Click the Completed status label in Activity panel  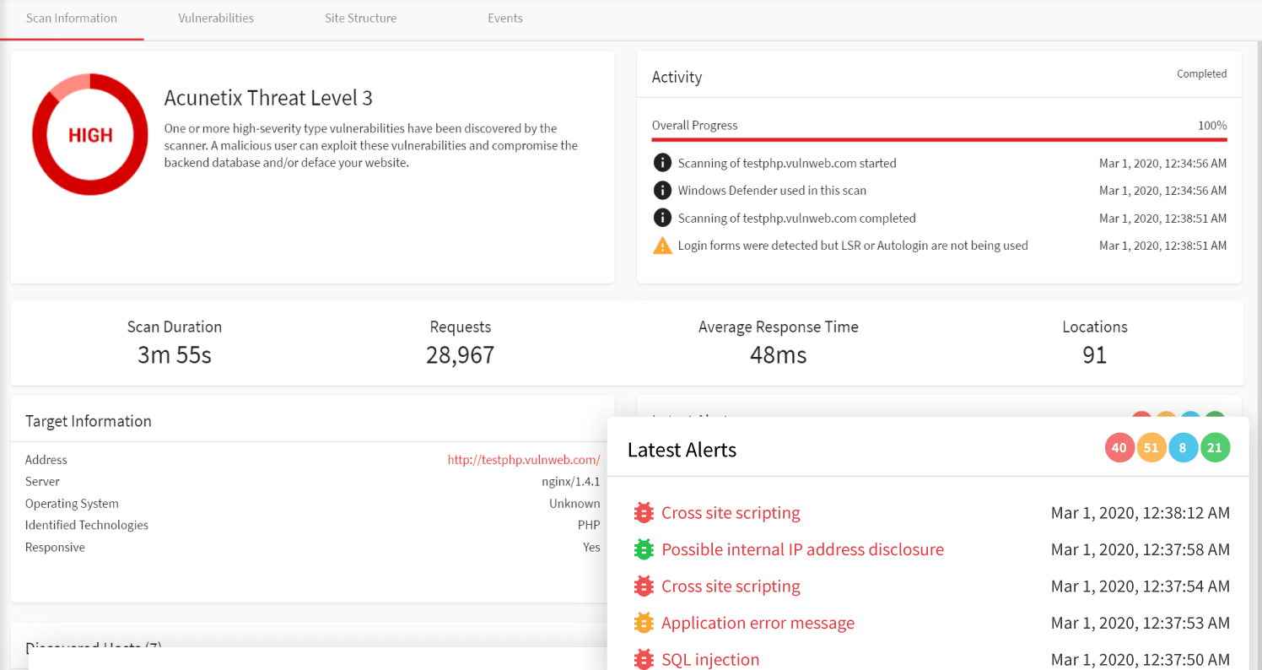coord(1201,73)
